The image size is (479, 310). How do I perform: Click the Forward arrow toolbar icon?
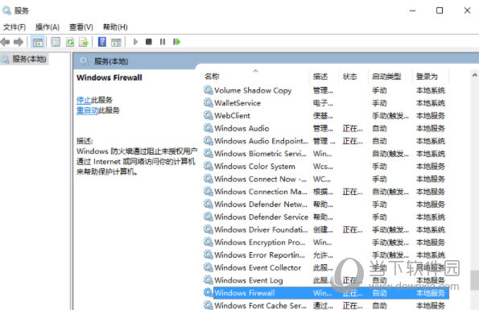click(x=19, y=42)
